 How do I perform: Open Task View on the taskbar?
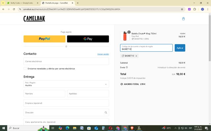pyautogui.click(x=53, y=128)
